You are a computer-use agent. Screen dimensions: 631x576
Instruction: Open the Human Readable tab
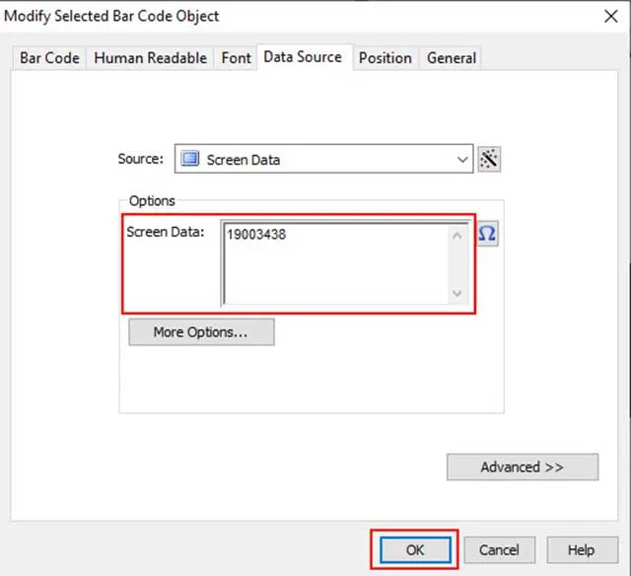pos(150,58)
